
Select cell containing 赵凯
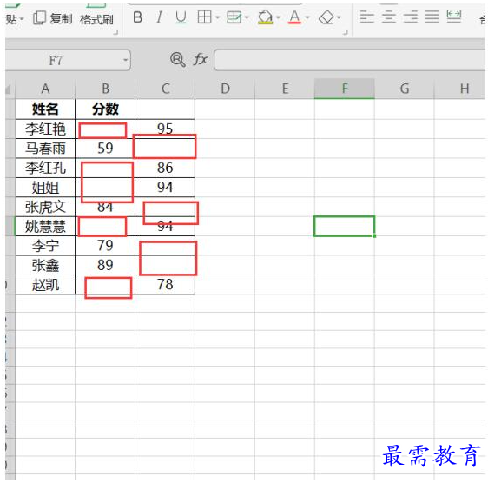pyautogui.click(x=45, y=285)
